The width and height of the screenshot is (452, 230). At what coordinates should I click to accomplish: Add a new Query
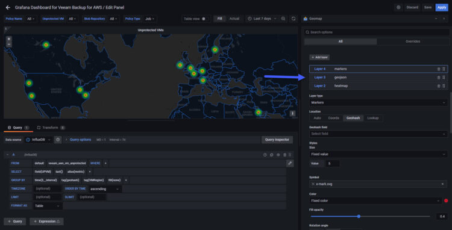pos(15,222)
